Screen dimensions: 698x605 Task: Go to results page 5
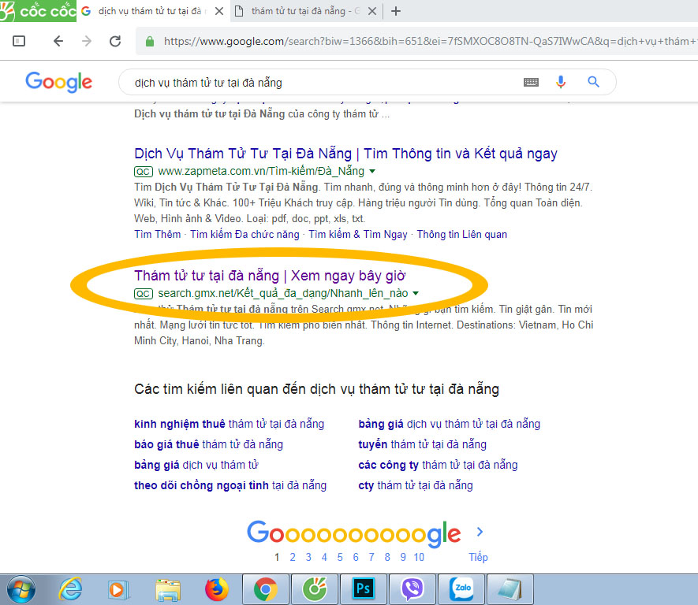point(340,558)
